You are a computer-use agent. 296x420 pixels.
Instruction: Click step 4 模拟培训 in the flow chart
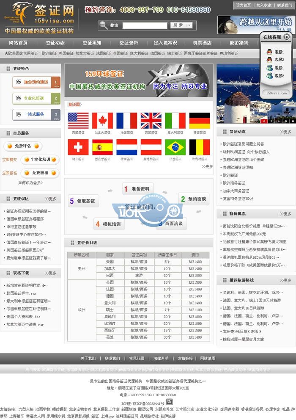pos(109,224)
